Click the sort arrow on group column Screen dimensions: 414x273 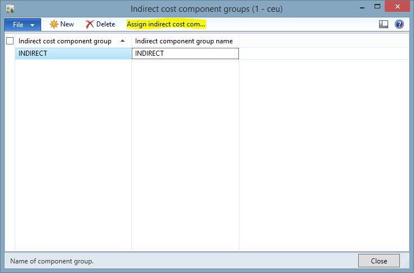click(123, 41)
